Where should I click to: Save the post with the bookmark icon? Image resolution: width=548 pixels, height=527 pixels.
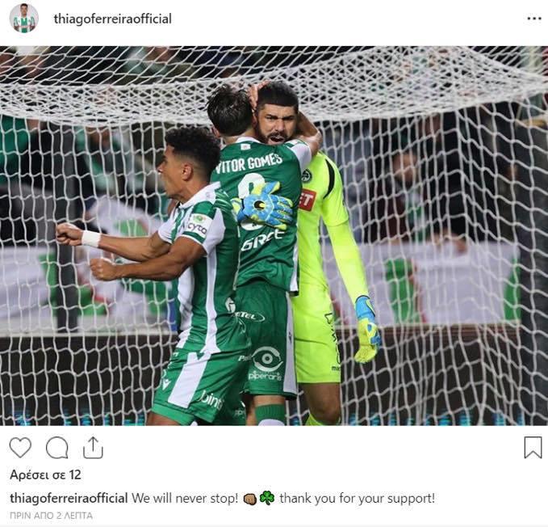click(533, 447)
